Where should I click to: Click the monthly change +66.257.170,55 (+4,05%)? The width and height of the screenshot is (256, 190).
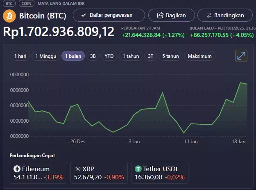(222, 35)
